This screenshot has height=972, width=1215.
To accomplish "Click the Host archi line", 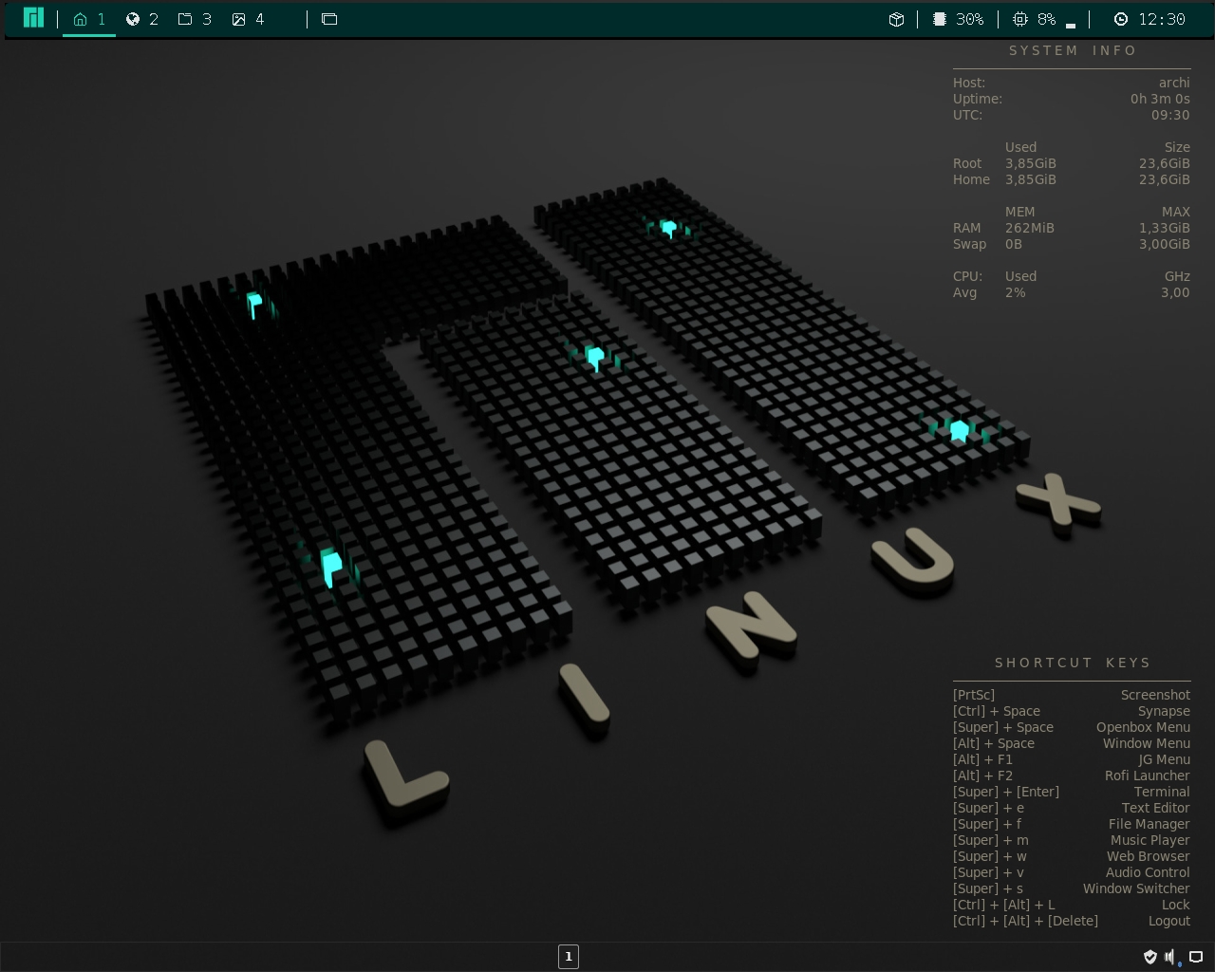I will (1072, 83).
